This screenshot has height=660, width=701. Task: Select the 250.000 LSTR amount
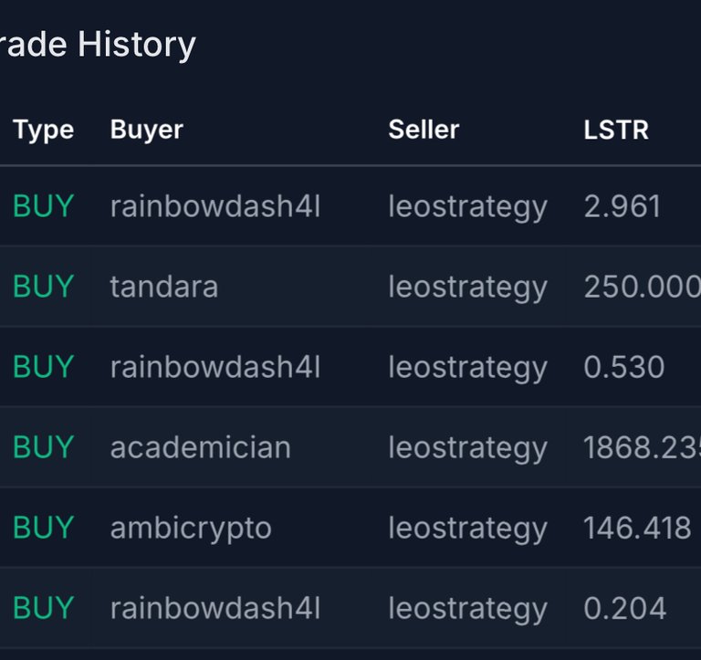pyautogui.click(x=642, y=287)
